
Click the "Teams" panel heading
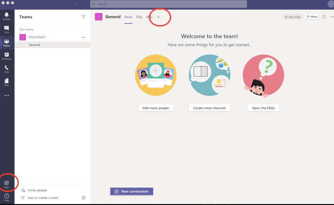(x=26, y=17)
